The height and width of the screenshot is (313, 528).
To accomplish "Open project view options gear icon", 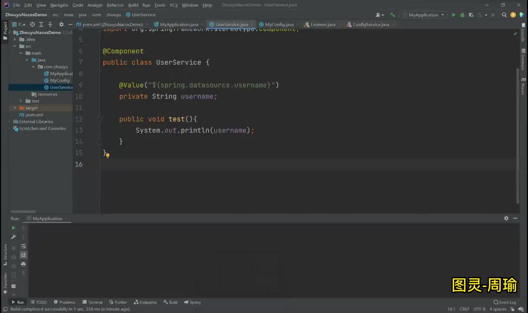I will point(61,24).
